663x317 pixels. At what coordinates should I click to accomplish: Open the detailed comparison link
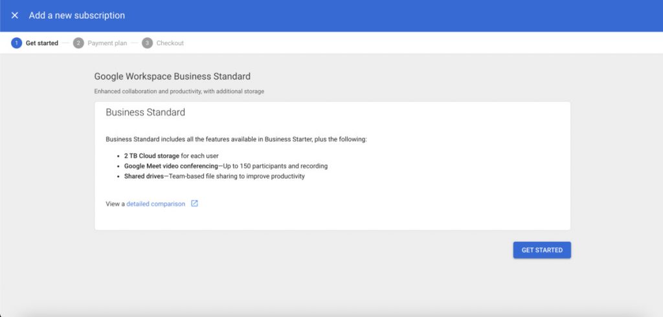(x=155, y=204)
